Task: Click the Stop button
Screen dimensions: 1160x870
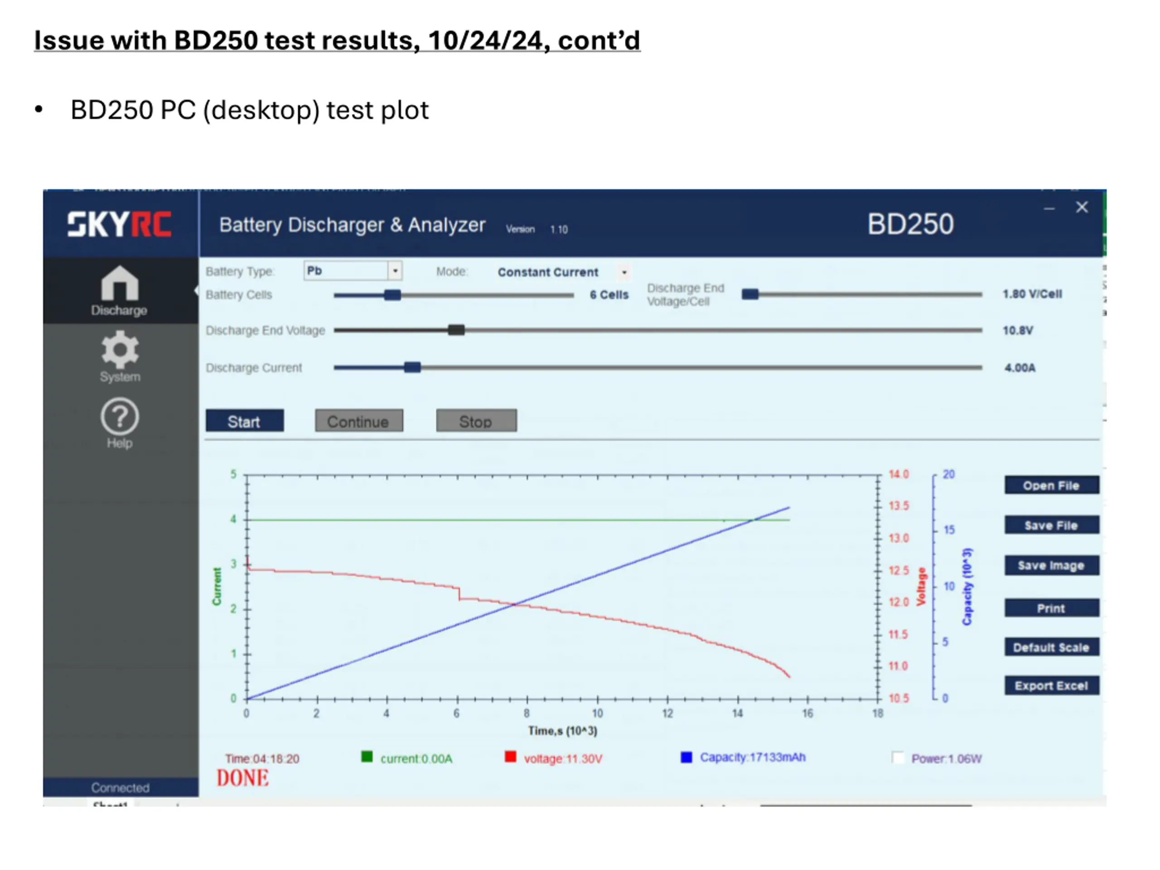Action: [476, 421]
